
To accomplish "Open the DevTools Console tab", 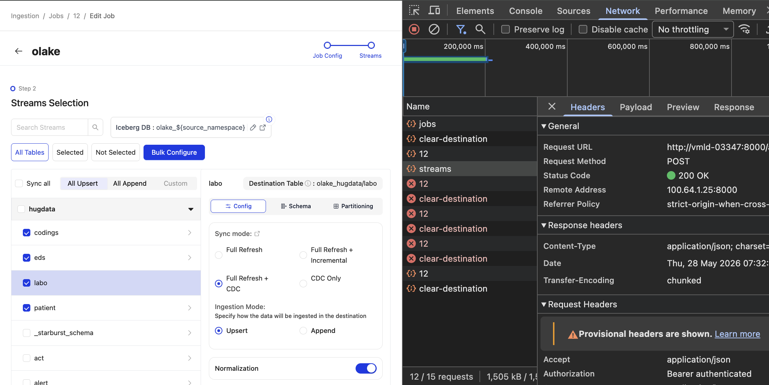I will [x=526, y=11].
